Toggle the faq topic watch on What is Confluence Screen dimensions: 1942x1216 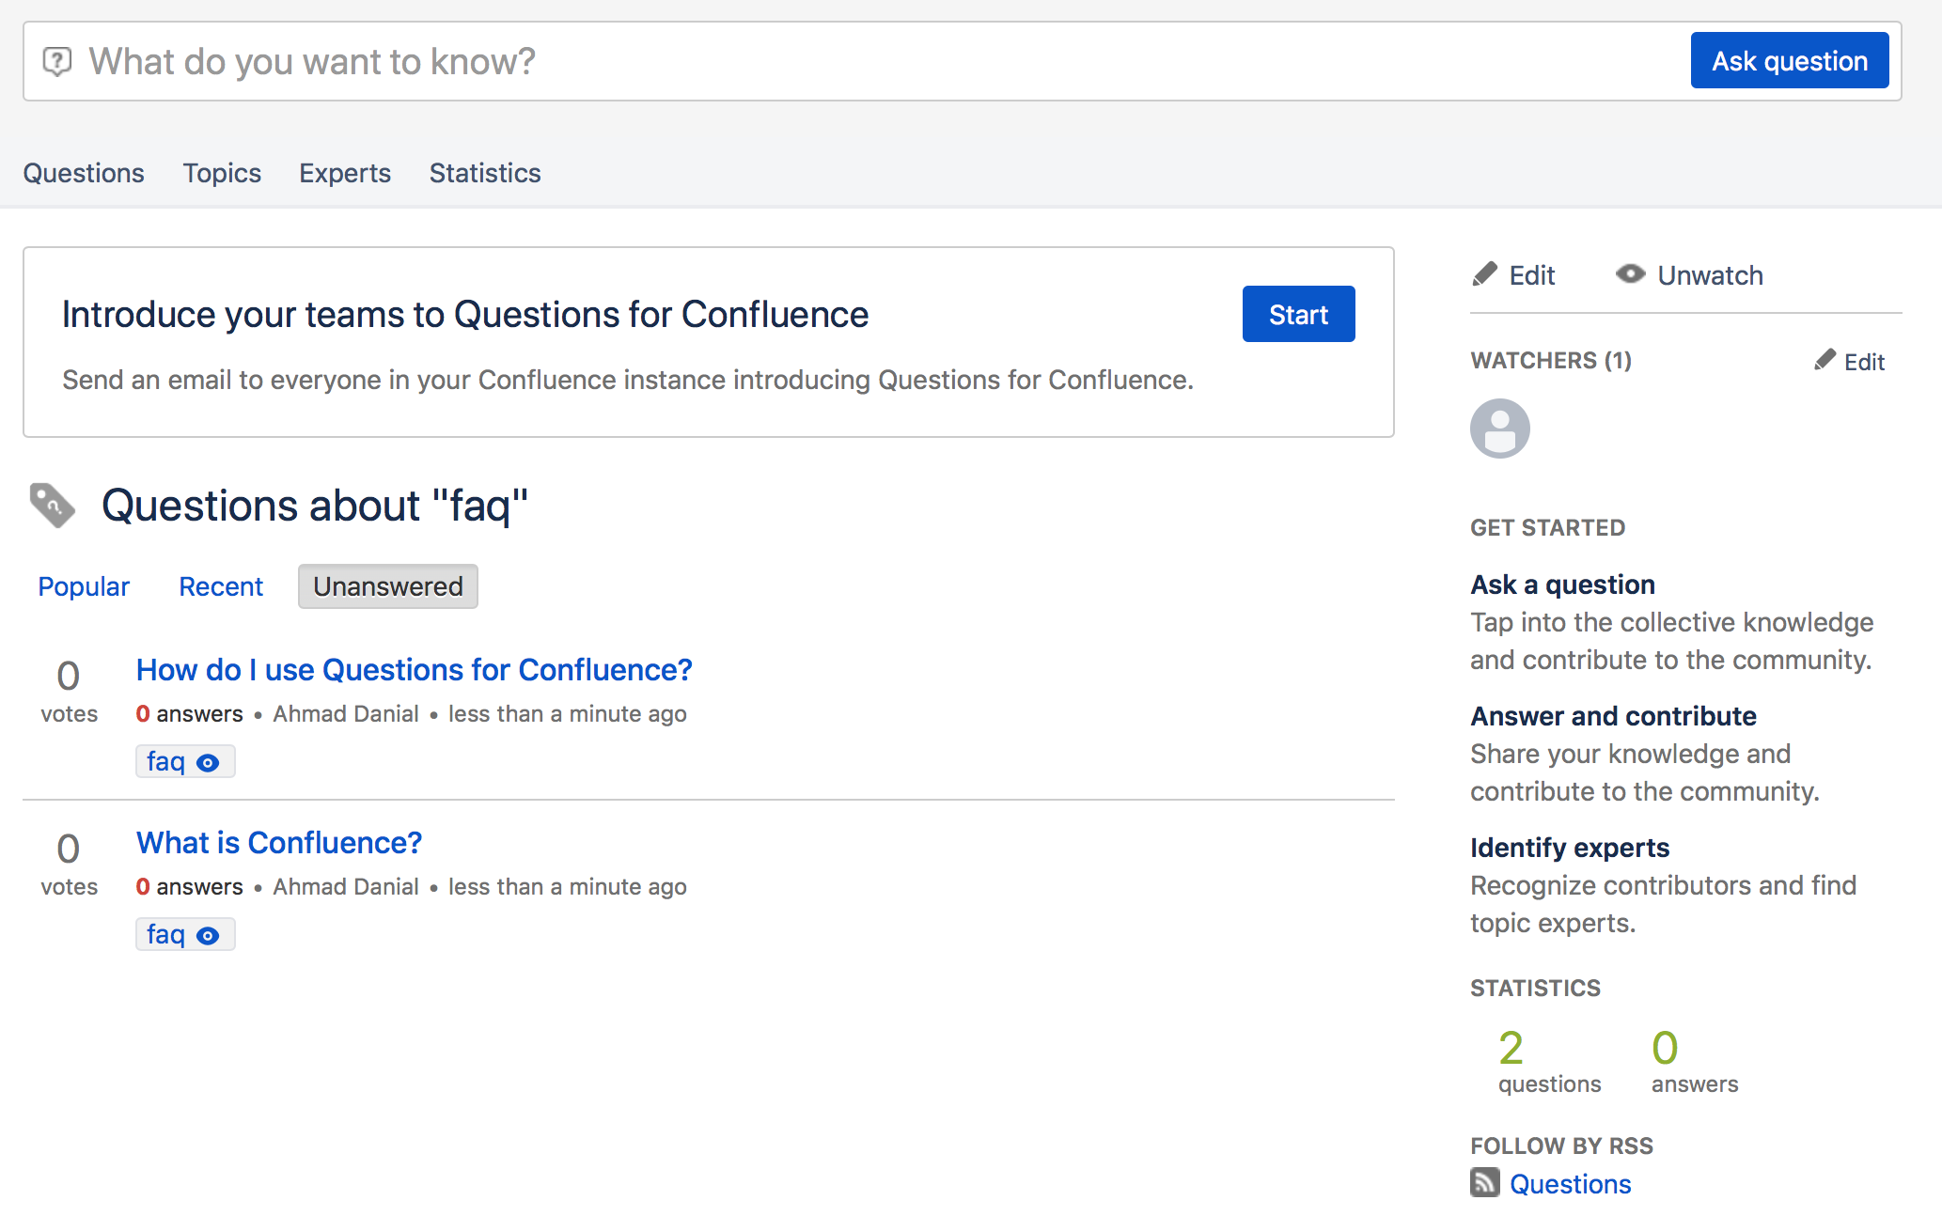(209, 934)
